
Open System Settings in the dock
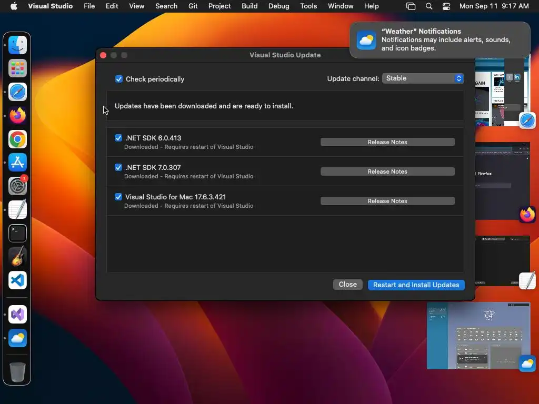[x=17, y=186]
